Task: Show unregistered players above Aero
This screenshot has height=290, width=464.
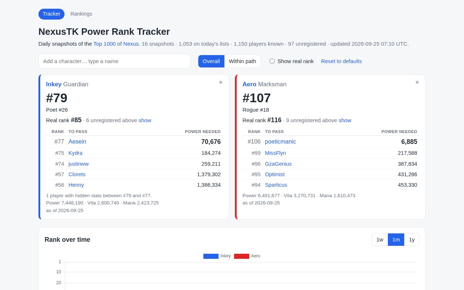Action: click(x=345, y=120)
